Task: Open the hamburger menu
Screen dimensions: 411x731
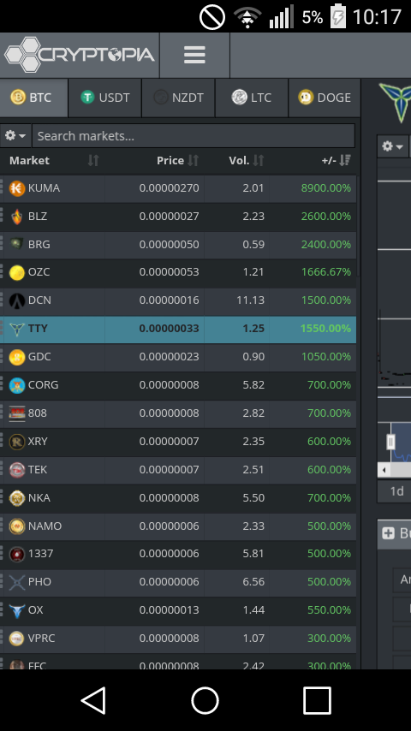Action: [194, 55]
